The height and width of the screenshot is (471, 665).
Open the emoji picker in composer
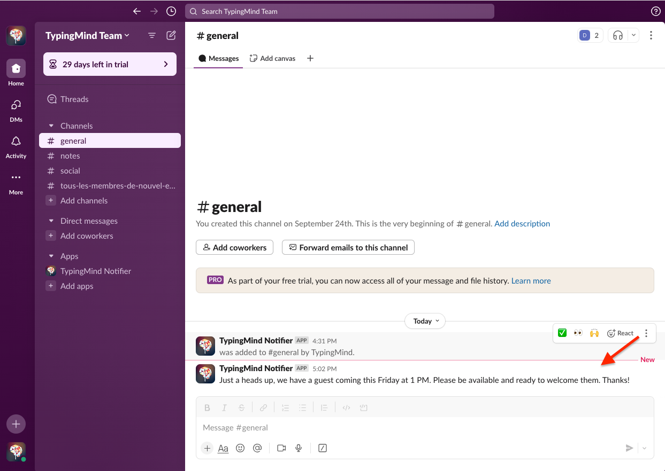click(x=240, y=448)
